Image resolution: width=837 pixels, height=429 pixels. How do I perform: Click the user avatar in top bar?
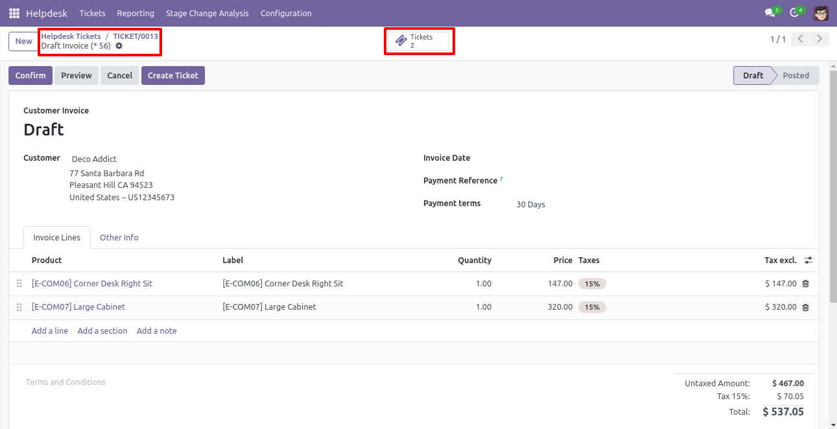point(821,13)
